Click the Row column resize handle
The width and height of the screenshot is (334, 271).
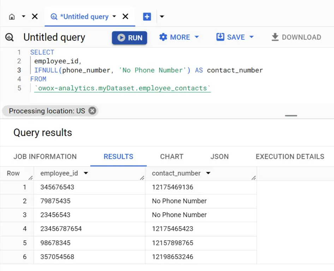pyautogui.click(x=31, y=178)
